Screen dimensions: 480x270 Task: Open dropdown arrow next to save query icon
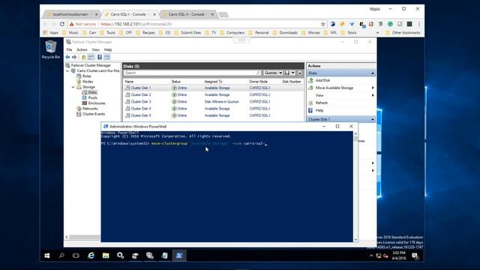pos(293,73)
